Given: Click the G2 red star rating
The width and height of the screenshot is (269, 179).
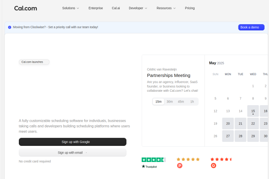Looking at the screenshot, I should point(221,159).
